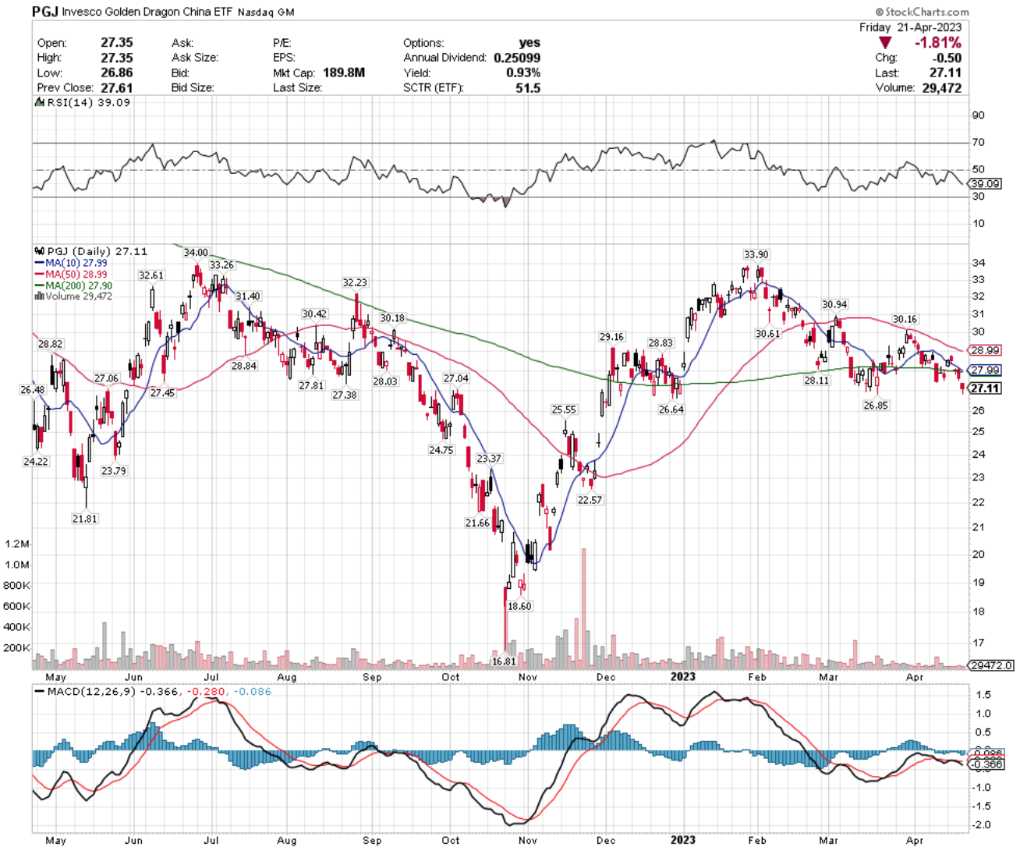Image resolution: width=1020 pixels, height=847 pixels.
Task: Click the 39.09 RSI tag on right axis
Action: click(986, 184)
